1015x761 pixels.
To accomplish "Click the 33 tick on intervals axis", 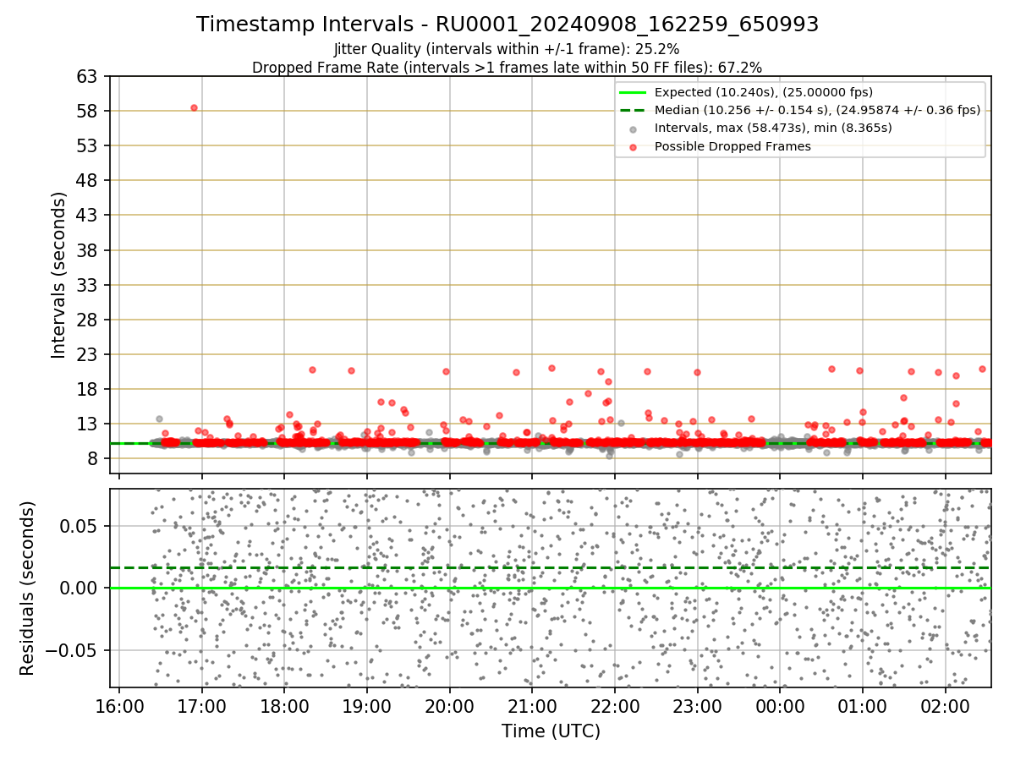I will pos(89,285).
